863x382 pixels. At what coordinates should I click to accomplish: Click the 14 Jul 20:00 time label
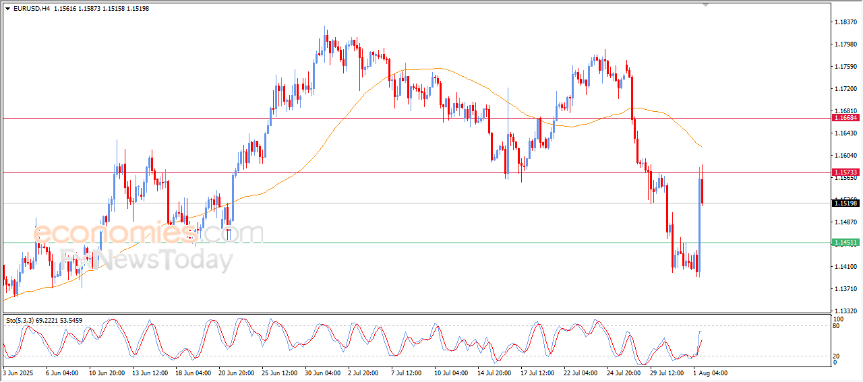496,373
